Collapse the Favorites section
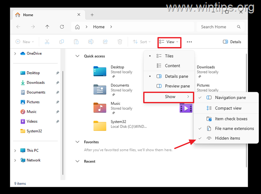This screenshot has width=261, height=194. click(x=77, y=142)
